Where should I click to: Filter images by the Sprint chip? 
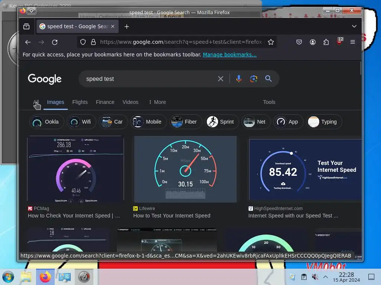[221, 122]
